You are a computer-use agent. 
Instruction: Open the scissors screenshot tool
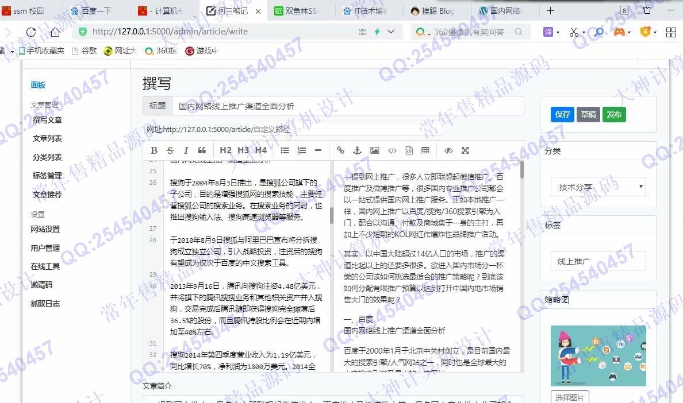574,32
